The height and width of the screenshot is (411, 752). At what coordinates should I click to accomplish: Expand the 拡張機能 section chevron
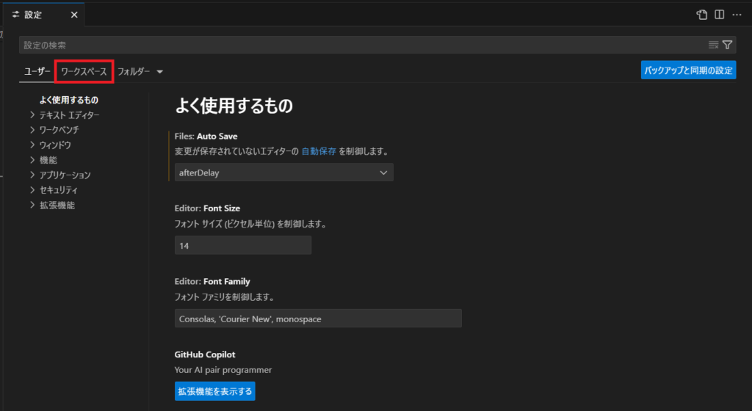pyautogui.click(x=32, y=205)
